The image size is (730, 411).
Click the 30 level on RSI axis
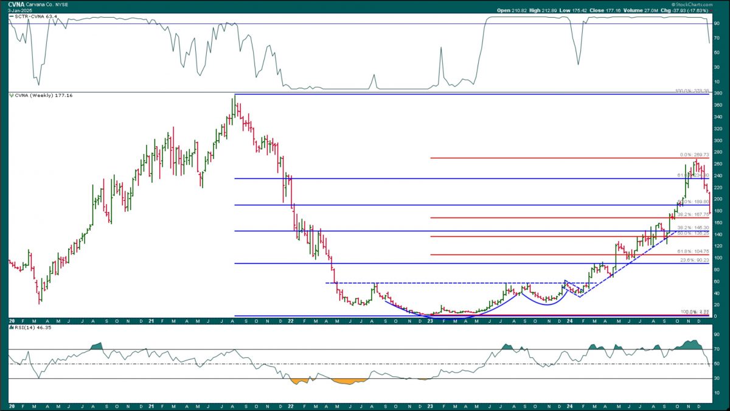716,378
